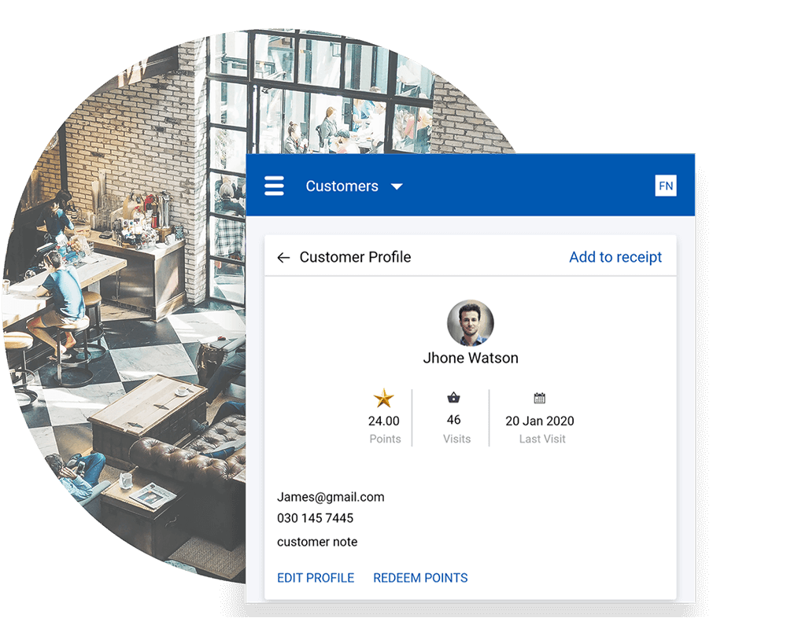
Task: Click the Customers header title
Action: tap(342, 186)
